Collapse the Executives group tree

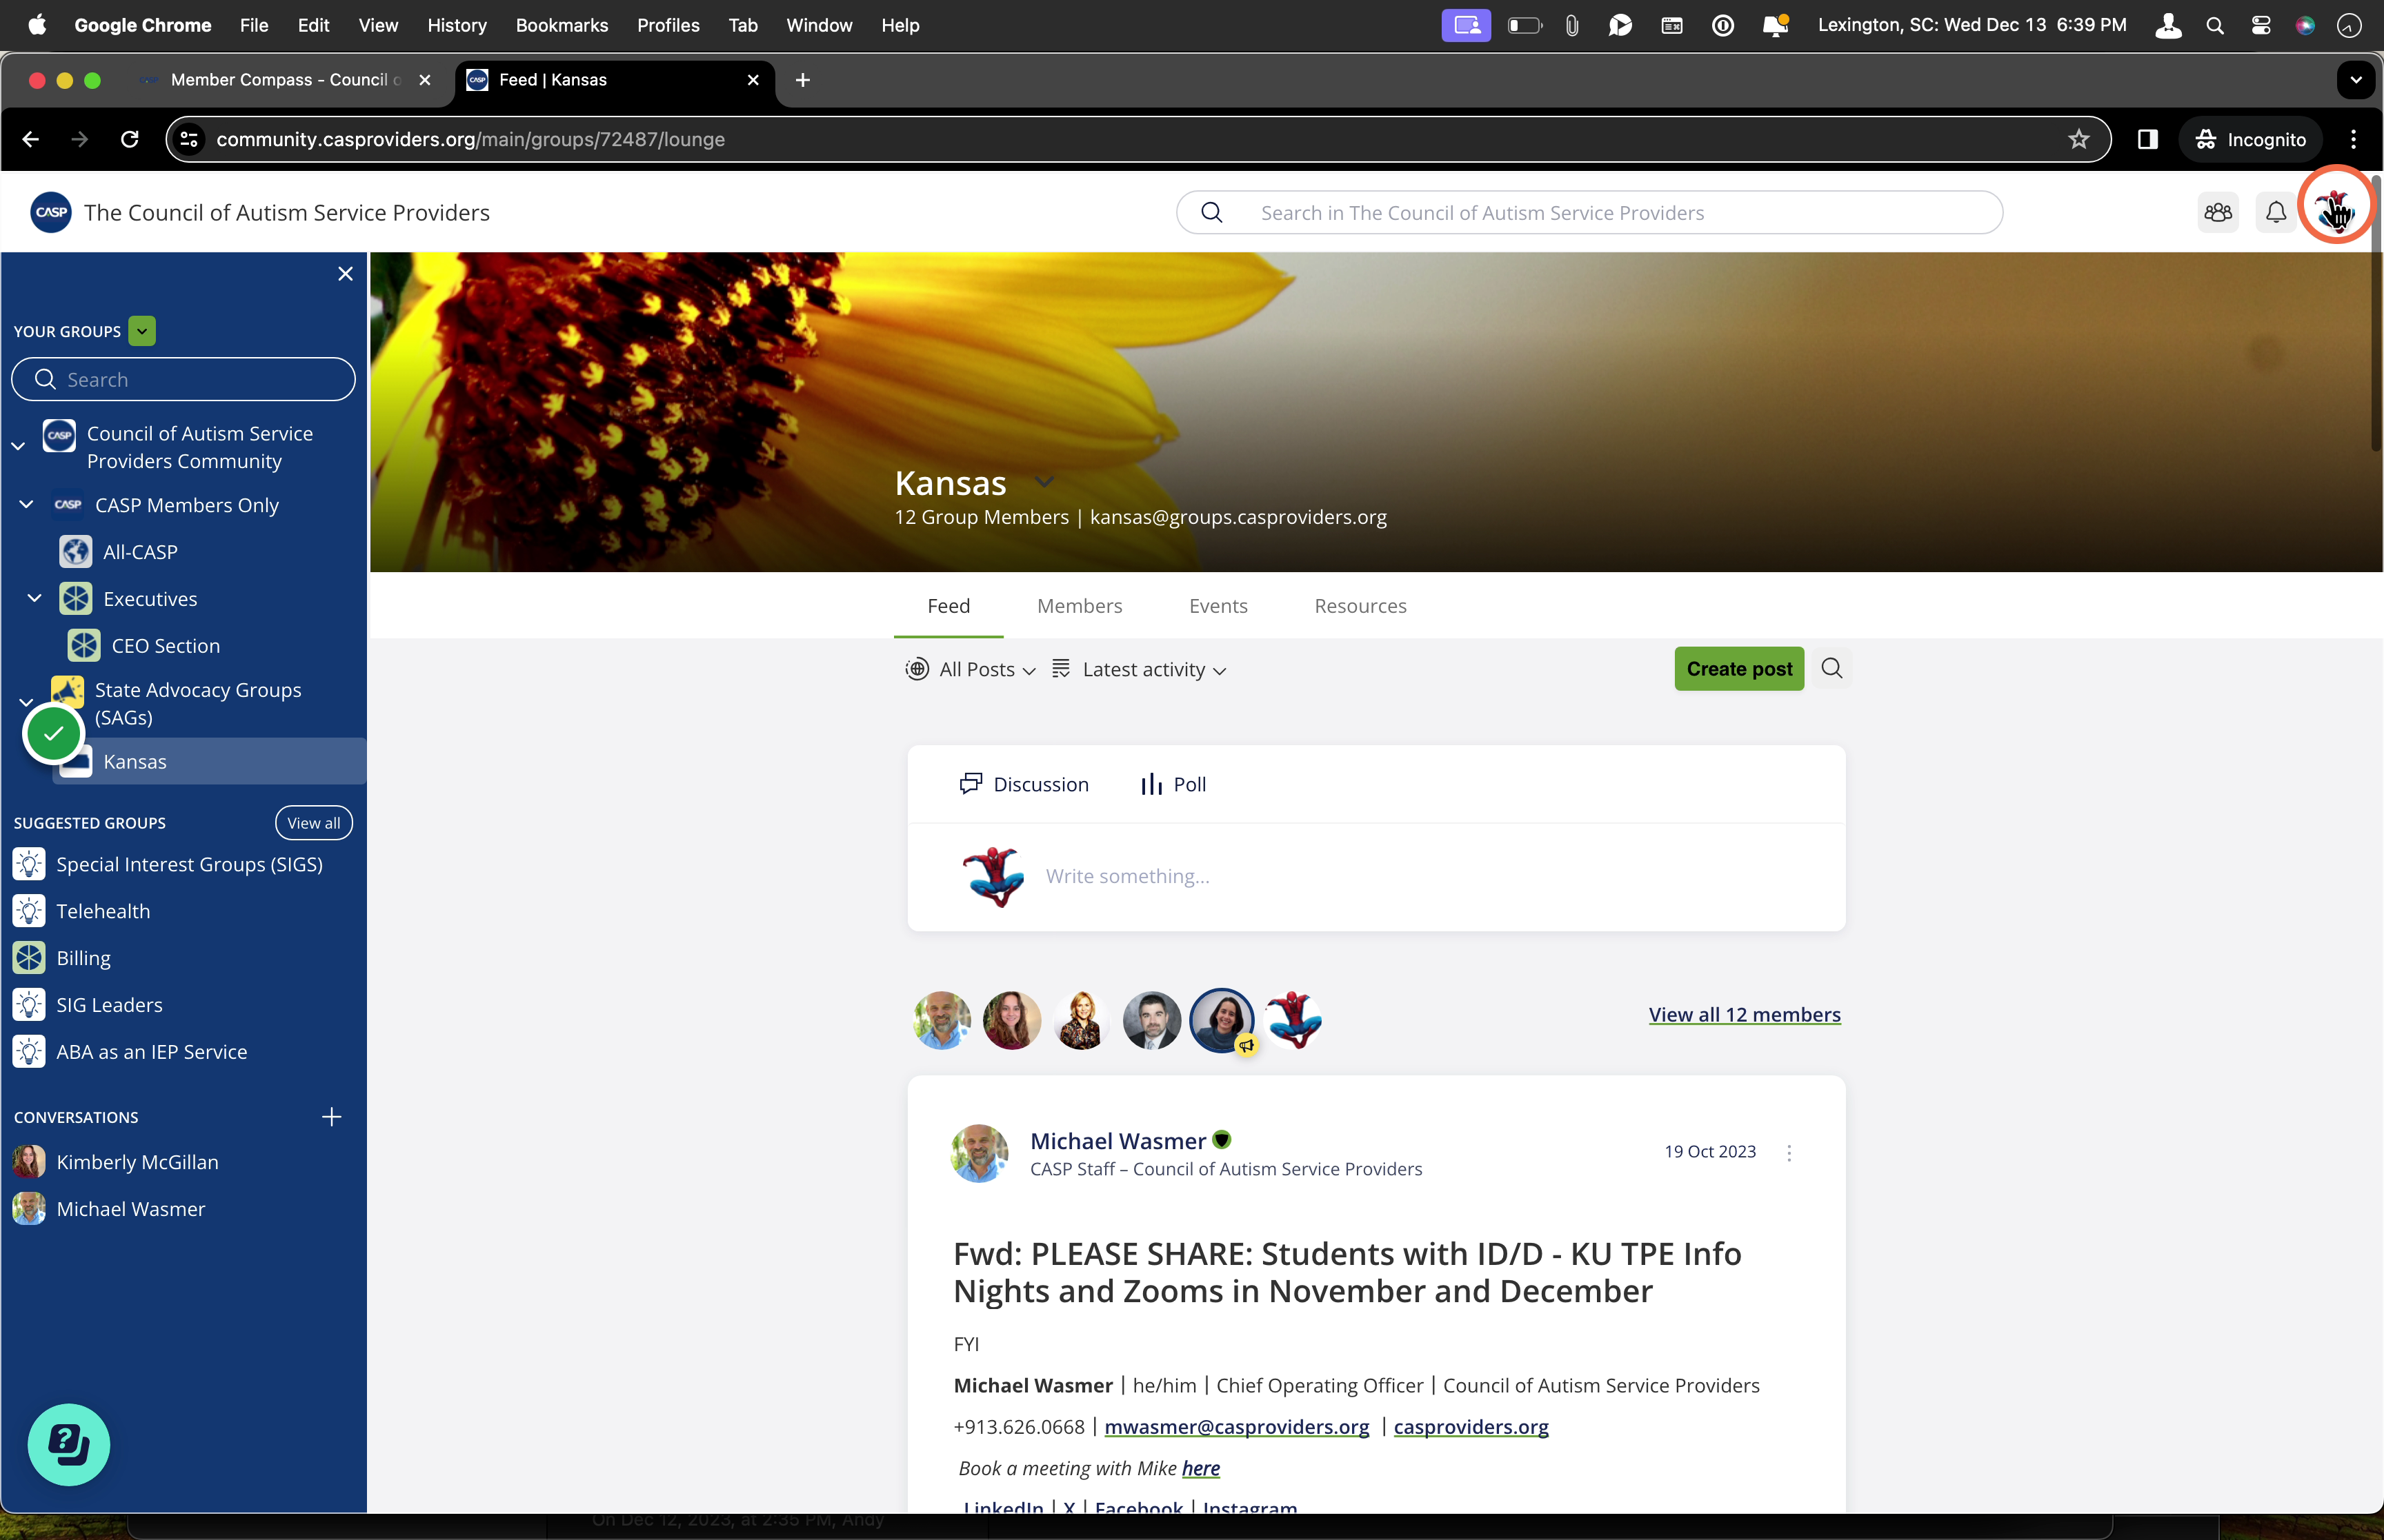(35, 598)
